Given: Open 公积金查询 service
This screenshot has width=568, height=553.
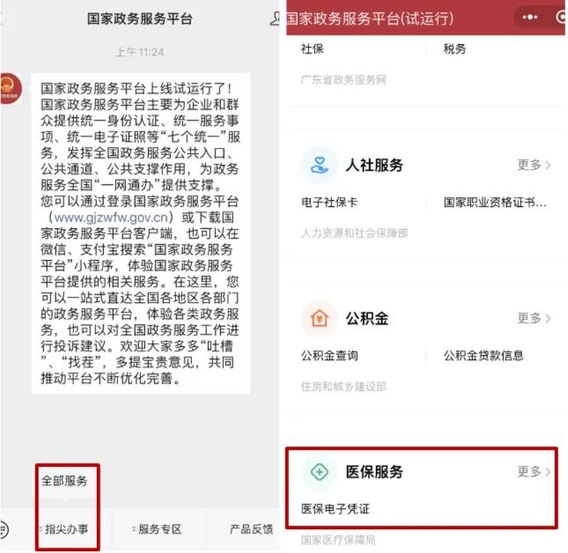Looking at the screenshot, I should (x=329, y=356).
